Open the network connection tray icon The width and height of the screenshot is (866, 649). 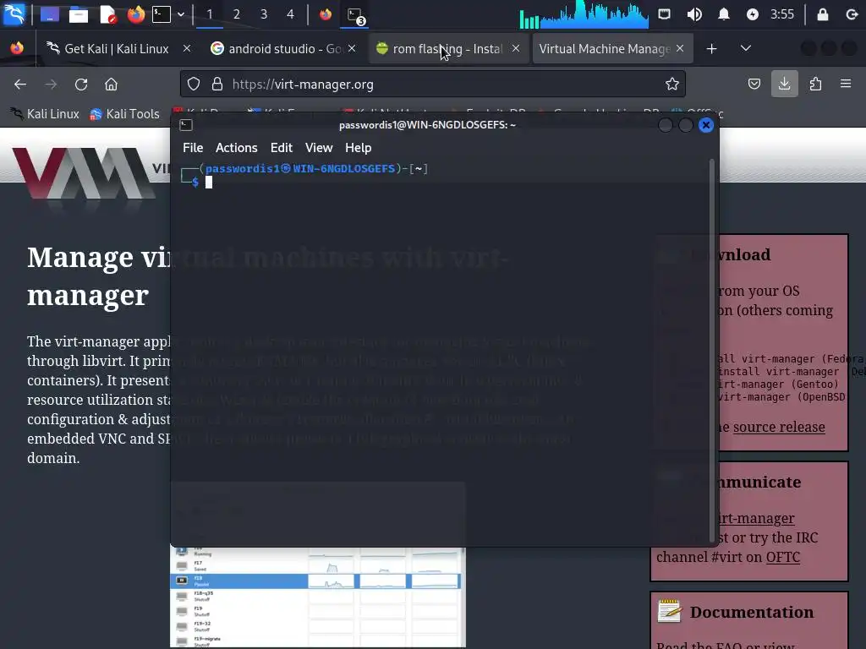pyautogui.click(x=665, y=14)
